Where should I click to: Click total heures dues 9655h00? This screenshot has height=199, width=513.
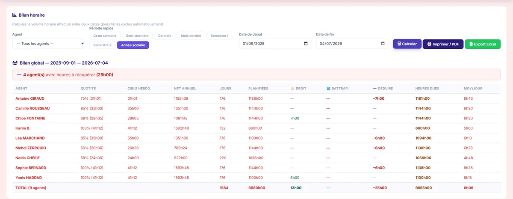423,188
